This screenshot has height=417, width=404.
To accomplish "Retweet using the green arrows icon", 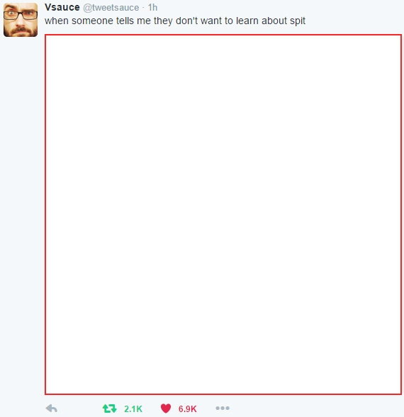I will [109, 408].
